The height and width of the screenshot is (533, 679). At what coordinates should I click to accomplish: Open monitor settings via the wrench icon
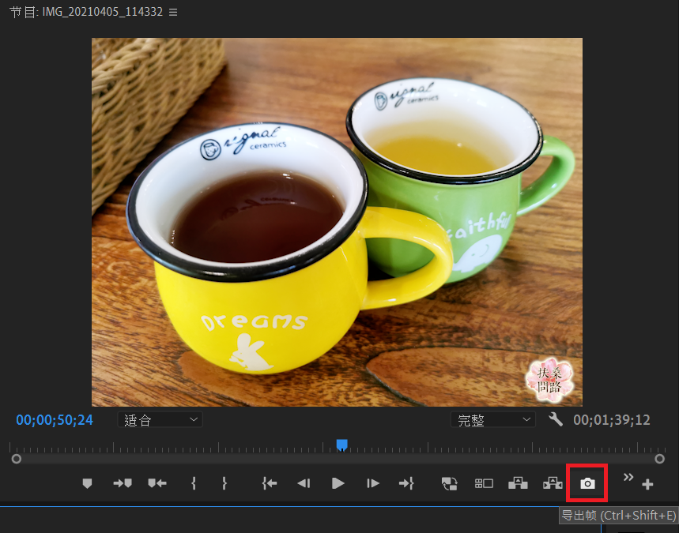coord(555,419)
